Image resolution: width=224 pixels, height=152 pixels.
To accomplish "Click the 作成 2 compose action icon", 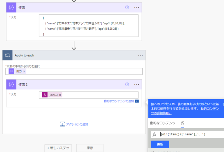I will coord(11,84).
